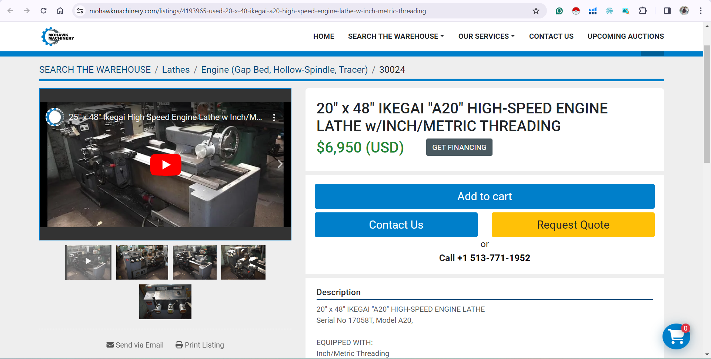
Task: Open the blue bar-chart extension icon
Action: coord(592,11)
